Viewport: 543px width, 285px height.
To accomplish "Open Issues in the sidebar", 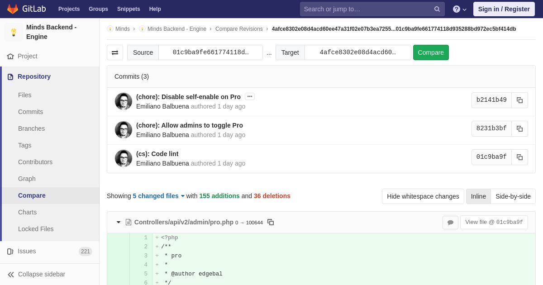I will [27, 251].
